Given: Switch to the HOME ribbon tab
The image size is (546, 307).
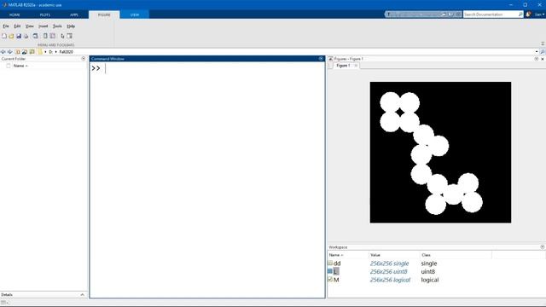Looking at the screenshot, I should click(15, 15).
